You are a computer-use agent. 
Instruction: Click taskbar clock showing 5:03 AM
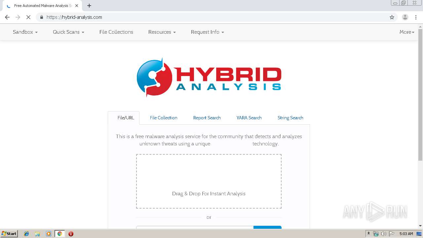tap(406, 234)
